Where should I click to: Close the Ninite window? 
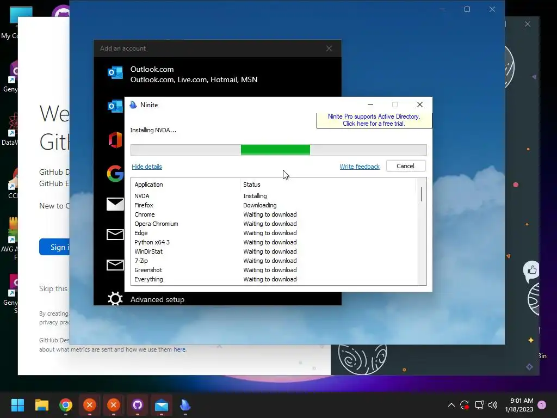coord(420,104)
